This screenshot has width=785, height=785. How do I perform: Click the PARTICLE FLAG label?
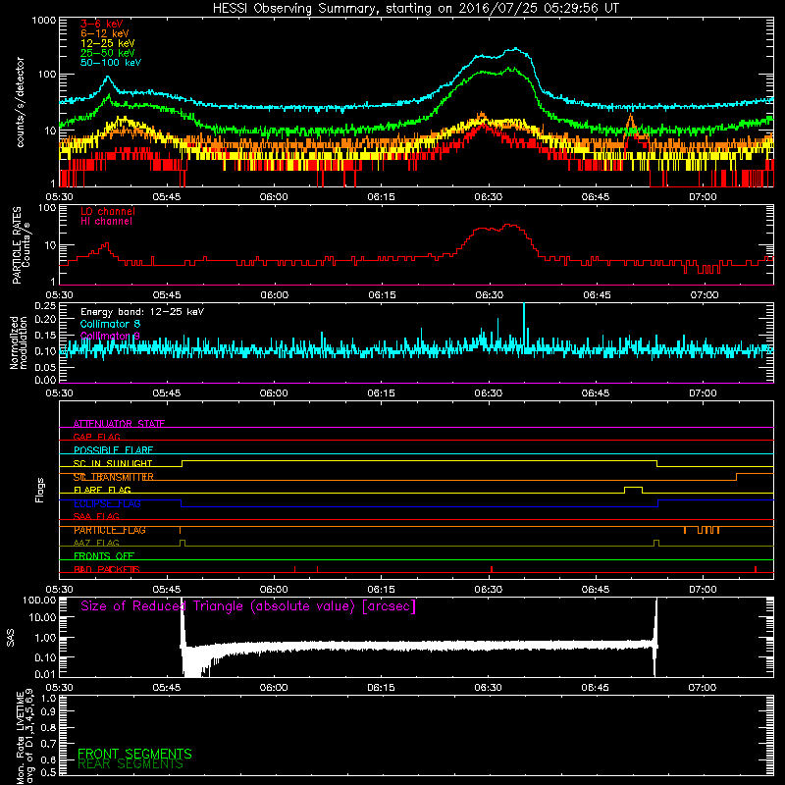coord(109,530)
